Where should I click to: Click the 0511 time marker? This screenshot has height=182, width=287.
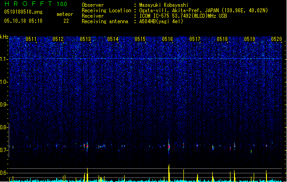[31, 39]
